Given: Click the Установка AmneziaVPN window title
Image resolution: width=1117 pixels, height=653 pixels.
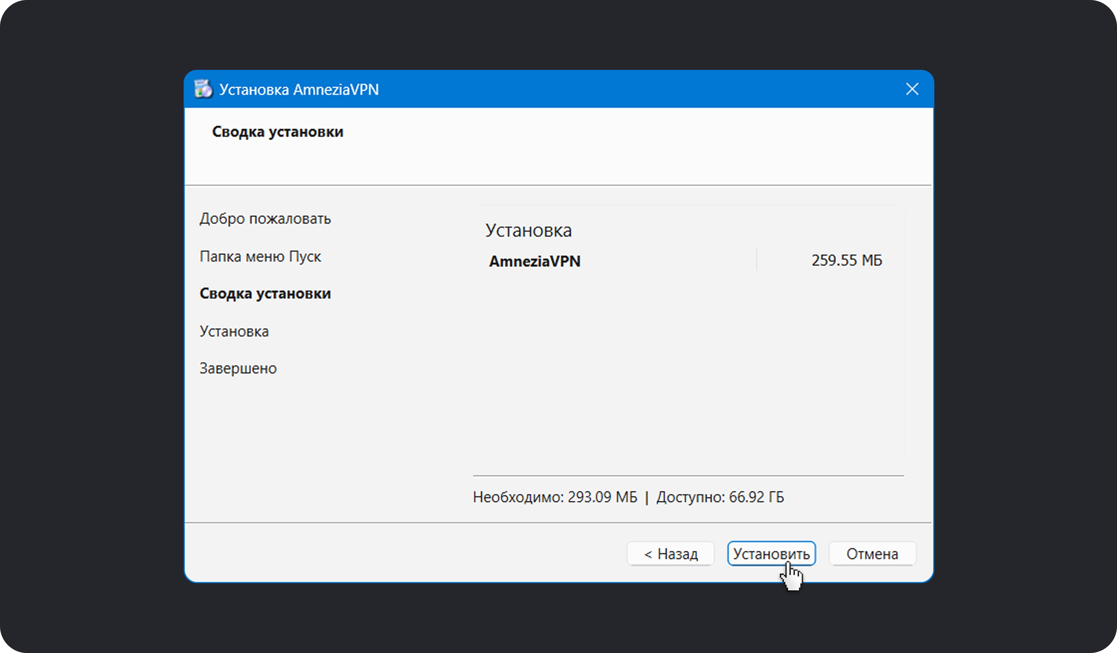Looking at the screenshot, I should tap(299, 90).
